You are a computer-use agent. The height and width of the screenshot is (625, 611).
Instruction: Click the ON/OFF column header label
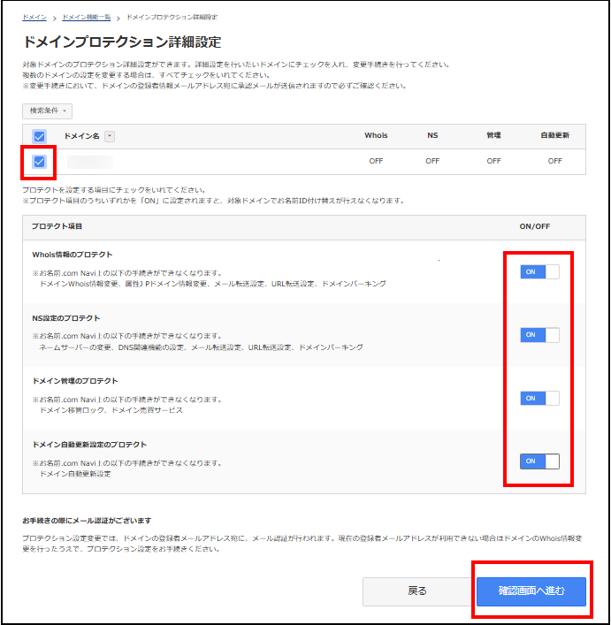(534, 226)
